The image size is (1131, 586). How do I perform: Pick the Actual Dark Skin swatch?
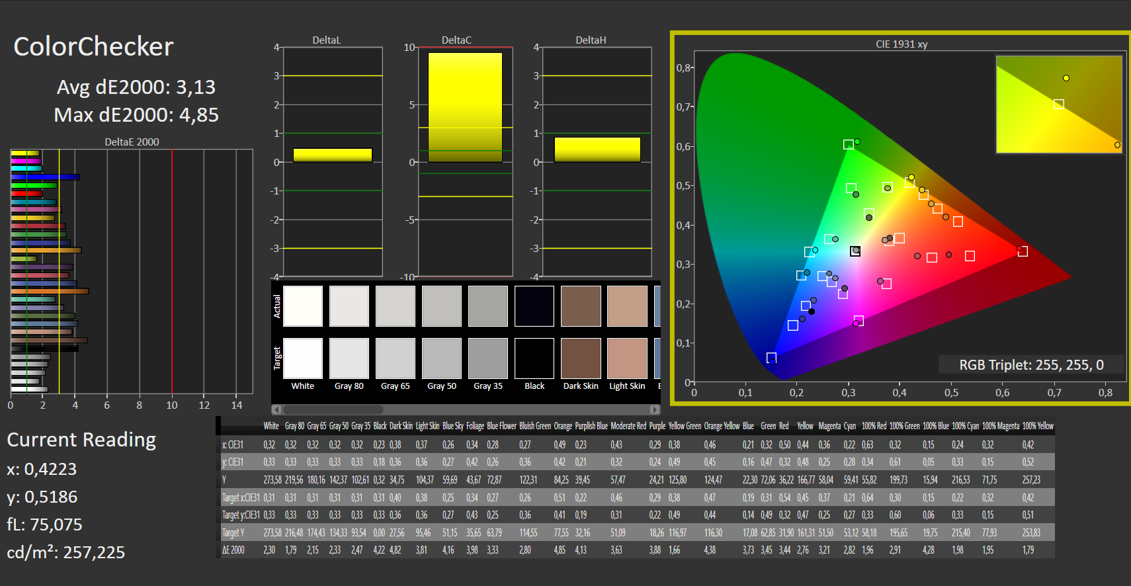581,306
